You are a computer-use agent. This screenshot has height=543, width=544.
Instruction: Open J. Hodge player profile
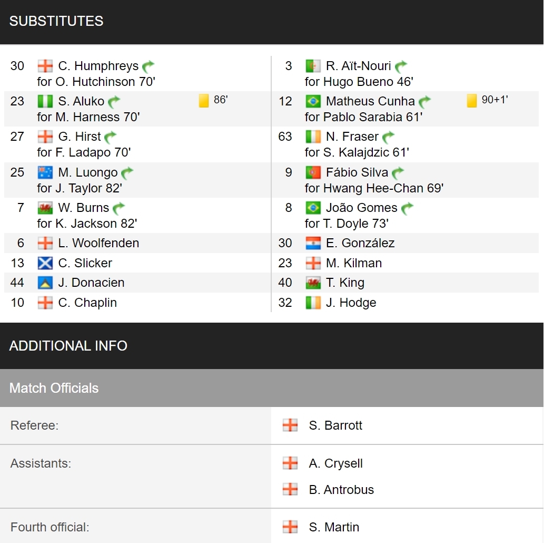(351, 303)
